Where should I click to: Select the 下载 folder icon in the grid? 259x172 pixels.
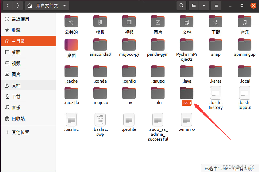click(215, 21)
